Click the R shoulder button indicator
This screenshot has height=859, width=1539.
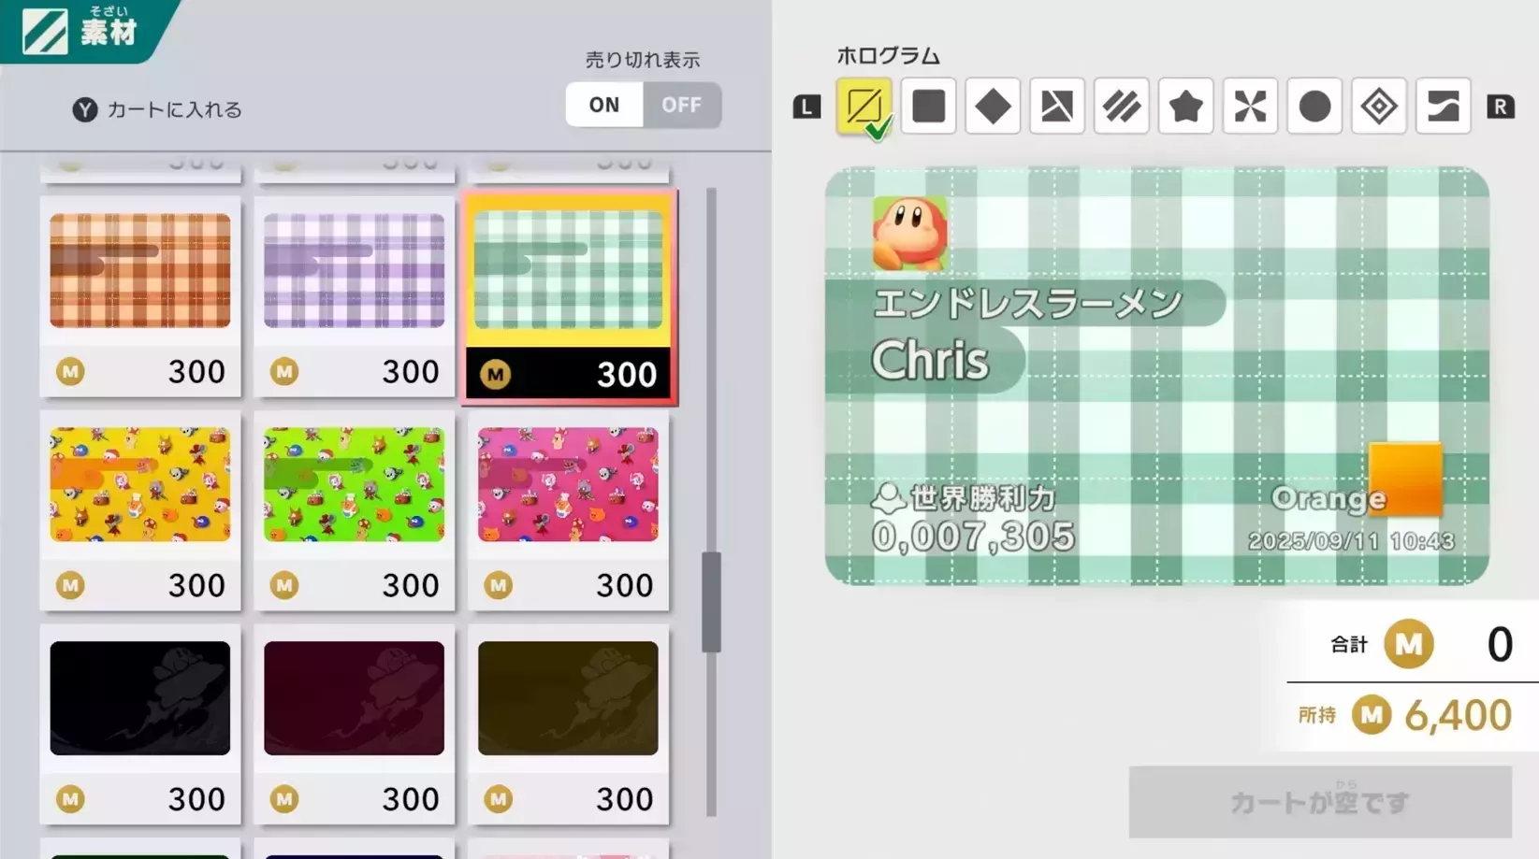[1501, 107]
